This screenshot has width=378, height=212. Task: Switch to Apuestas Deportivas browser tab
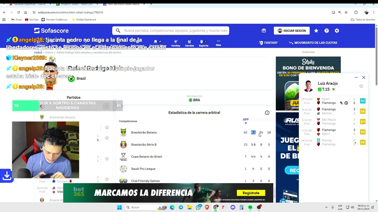30,4
